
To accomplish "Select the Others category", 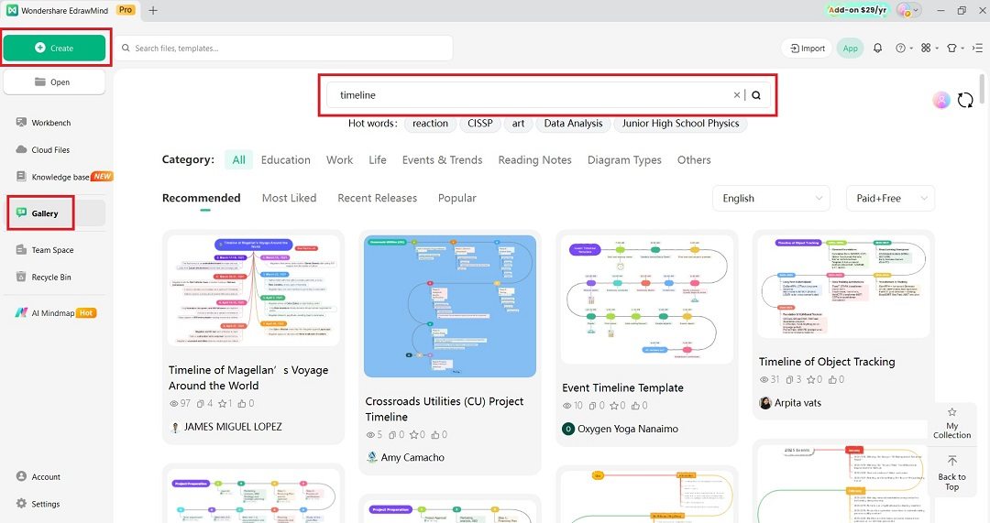I will pyautogui.click(x=694, y=160).
